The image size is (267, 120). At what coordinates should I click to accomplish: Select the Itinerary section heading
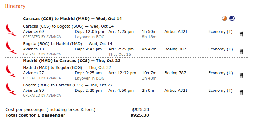pyautogui.click(x=15, y=6)
